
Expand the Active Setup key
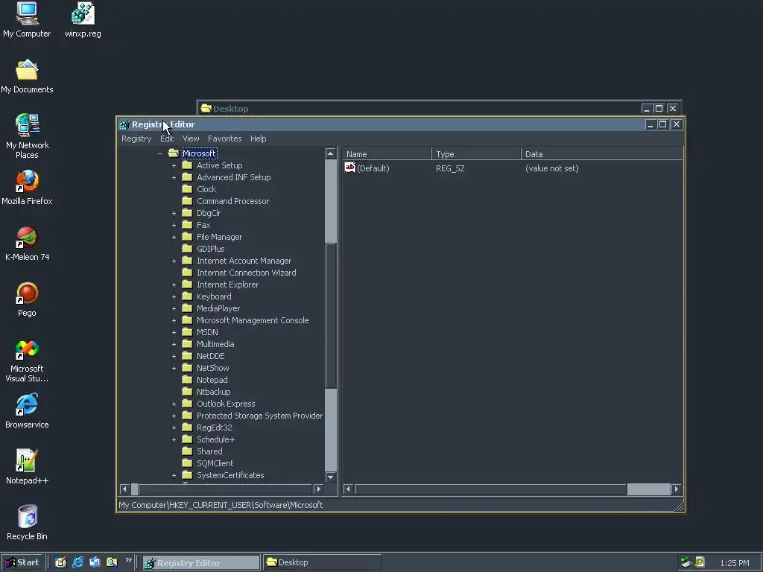pyautogui.click(x=174, y=165)
